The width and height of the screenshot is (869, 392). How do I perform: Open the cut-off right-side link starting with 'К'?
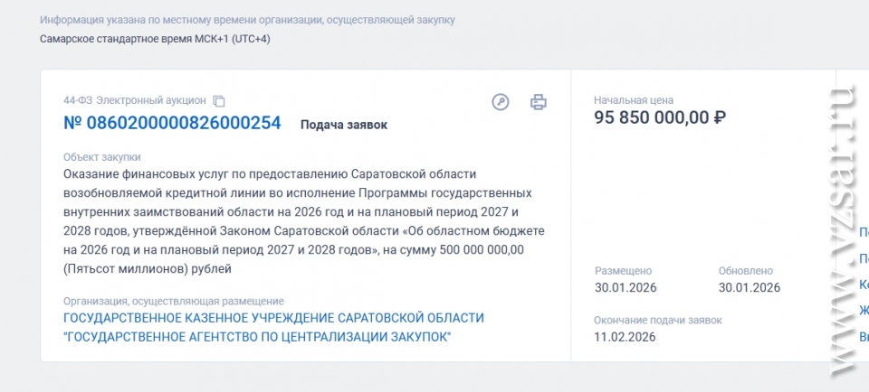click(864, 285)
